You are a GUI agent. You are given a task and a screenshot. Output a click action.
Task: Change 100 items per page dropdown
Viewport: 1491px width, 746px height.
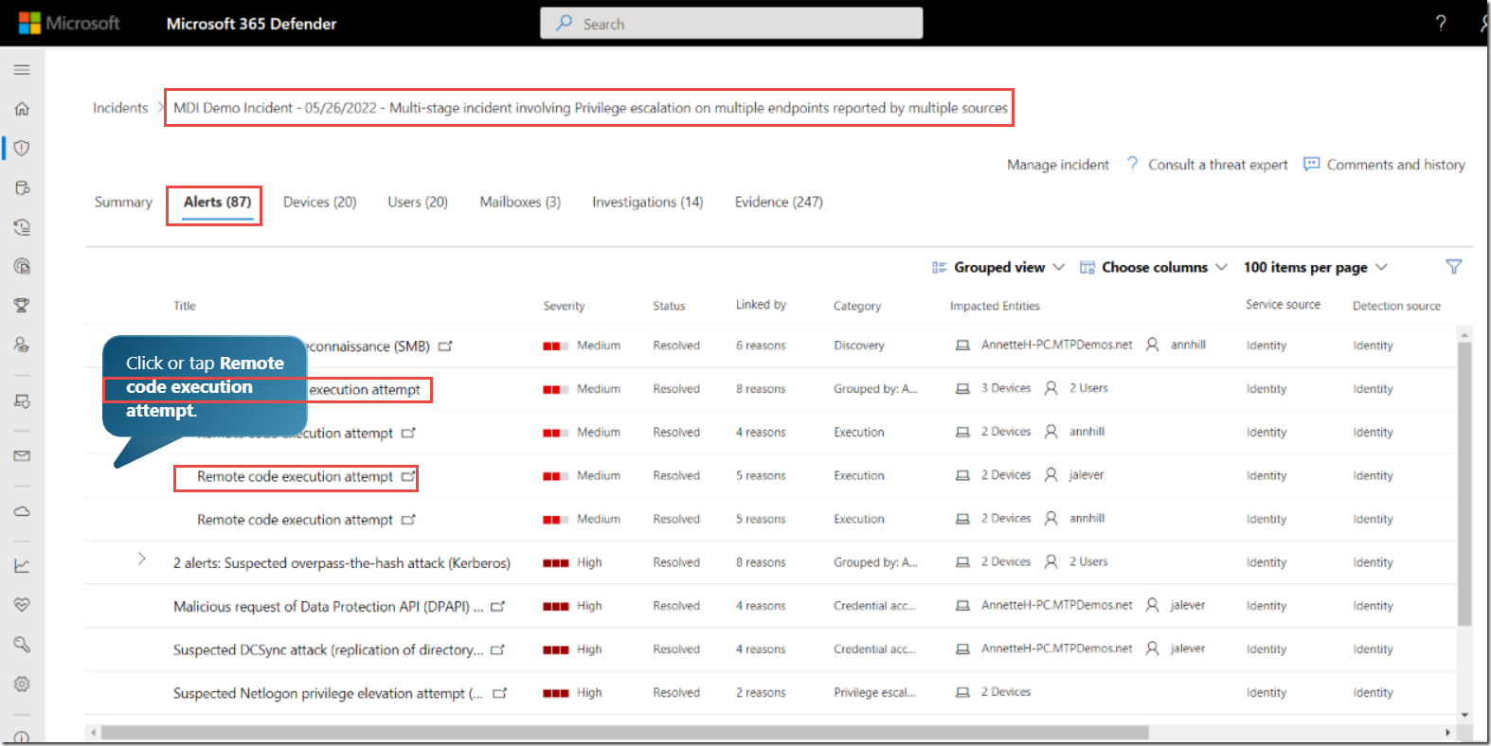1316,268
